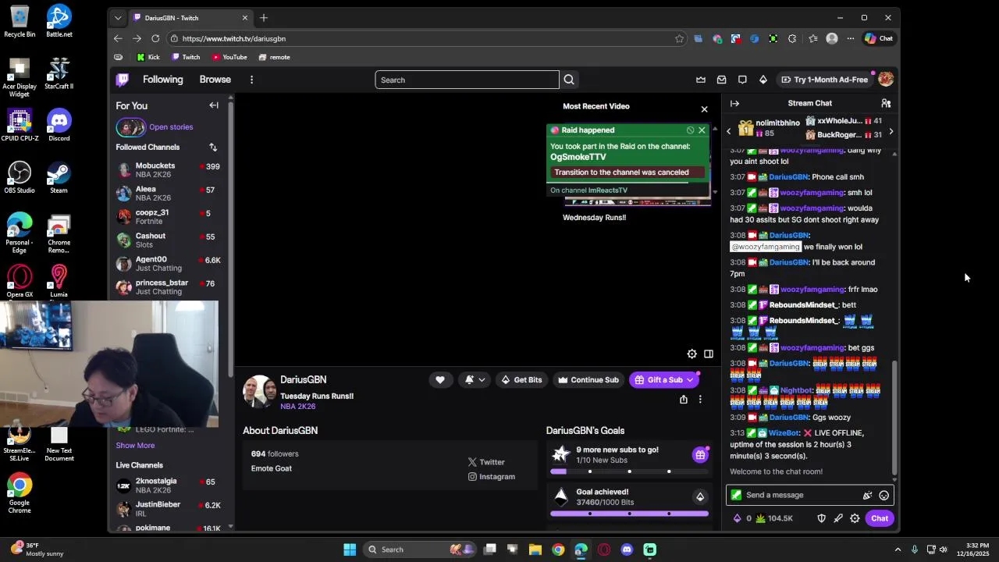Open chat celebration party icon
Viewport: 999px width, 562px height.
[x=867, y=495]
